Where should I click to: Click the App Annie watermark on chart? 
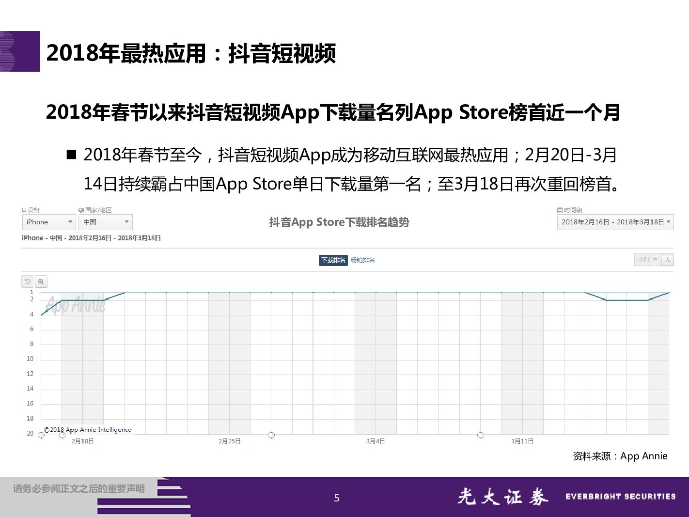(x=75, y=305)
